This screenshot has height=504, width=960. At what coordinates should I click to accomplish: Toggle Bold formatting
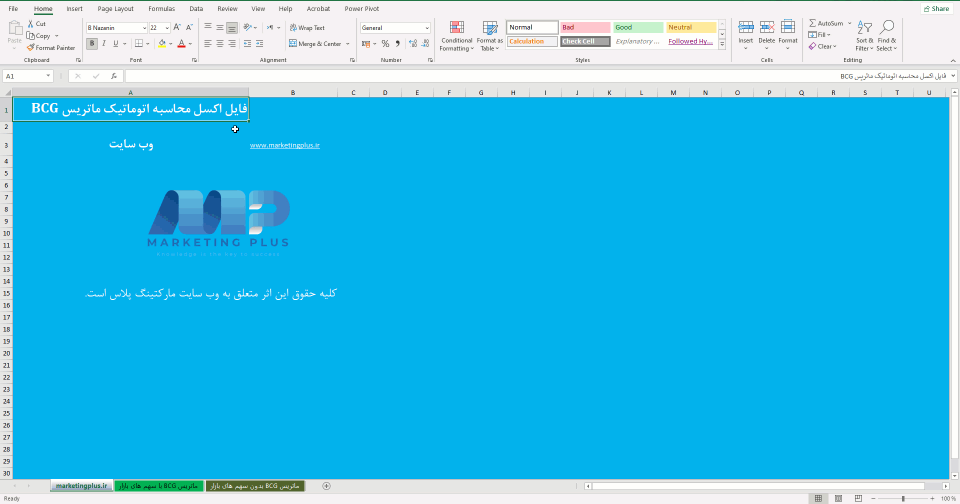click(x=92, y=43)
